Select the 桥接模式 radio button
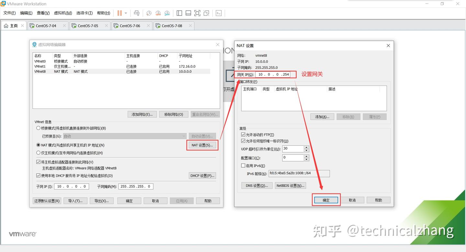 click(38, 128)
